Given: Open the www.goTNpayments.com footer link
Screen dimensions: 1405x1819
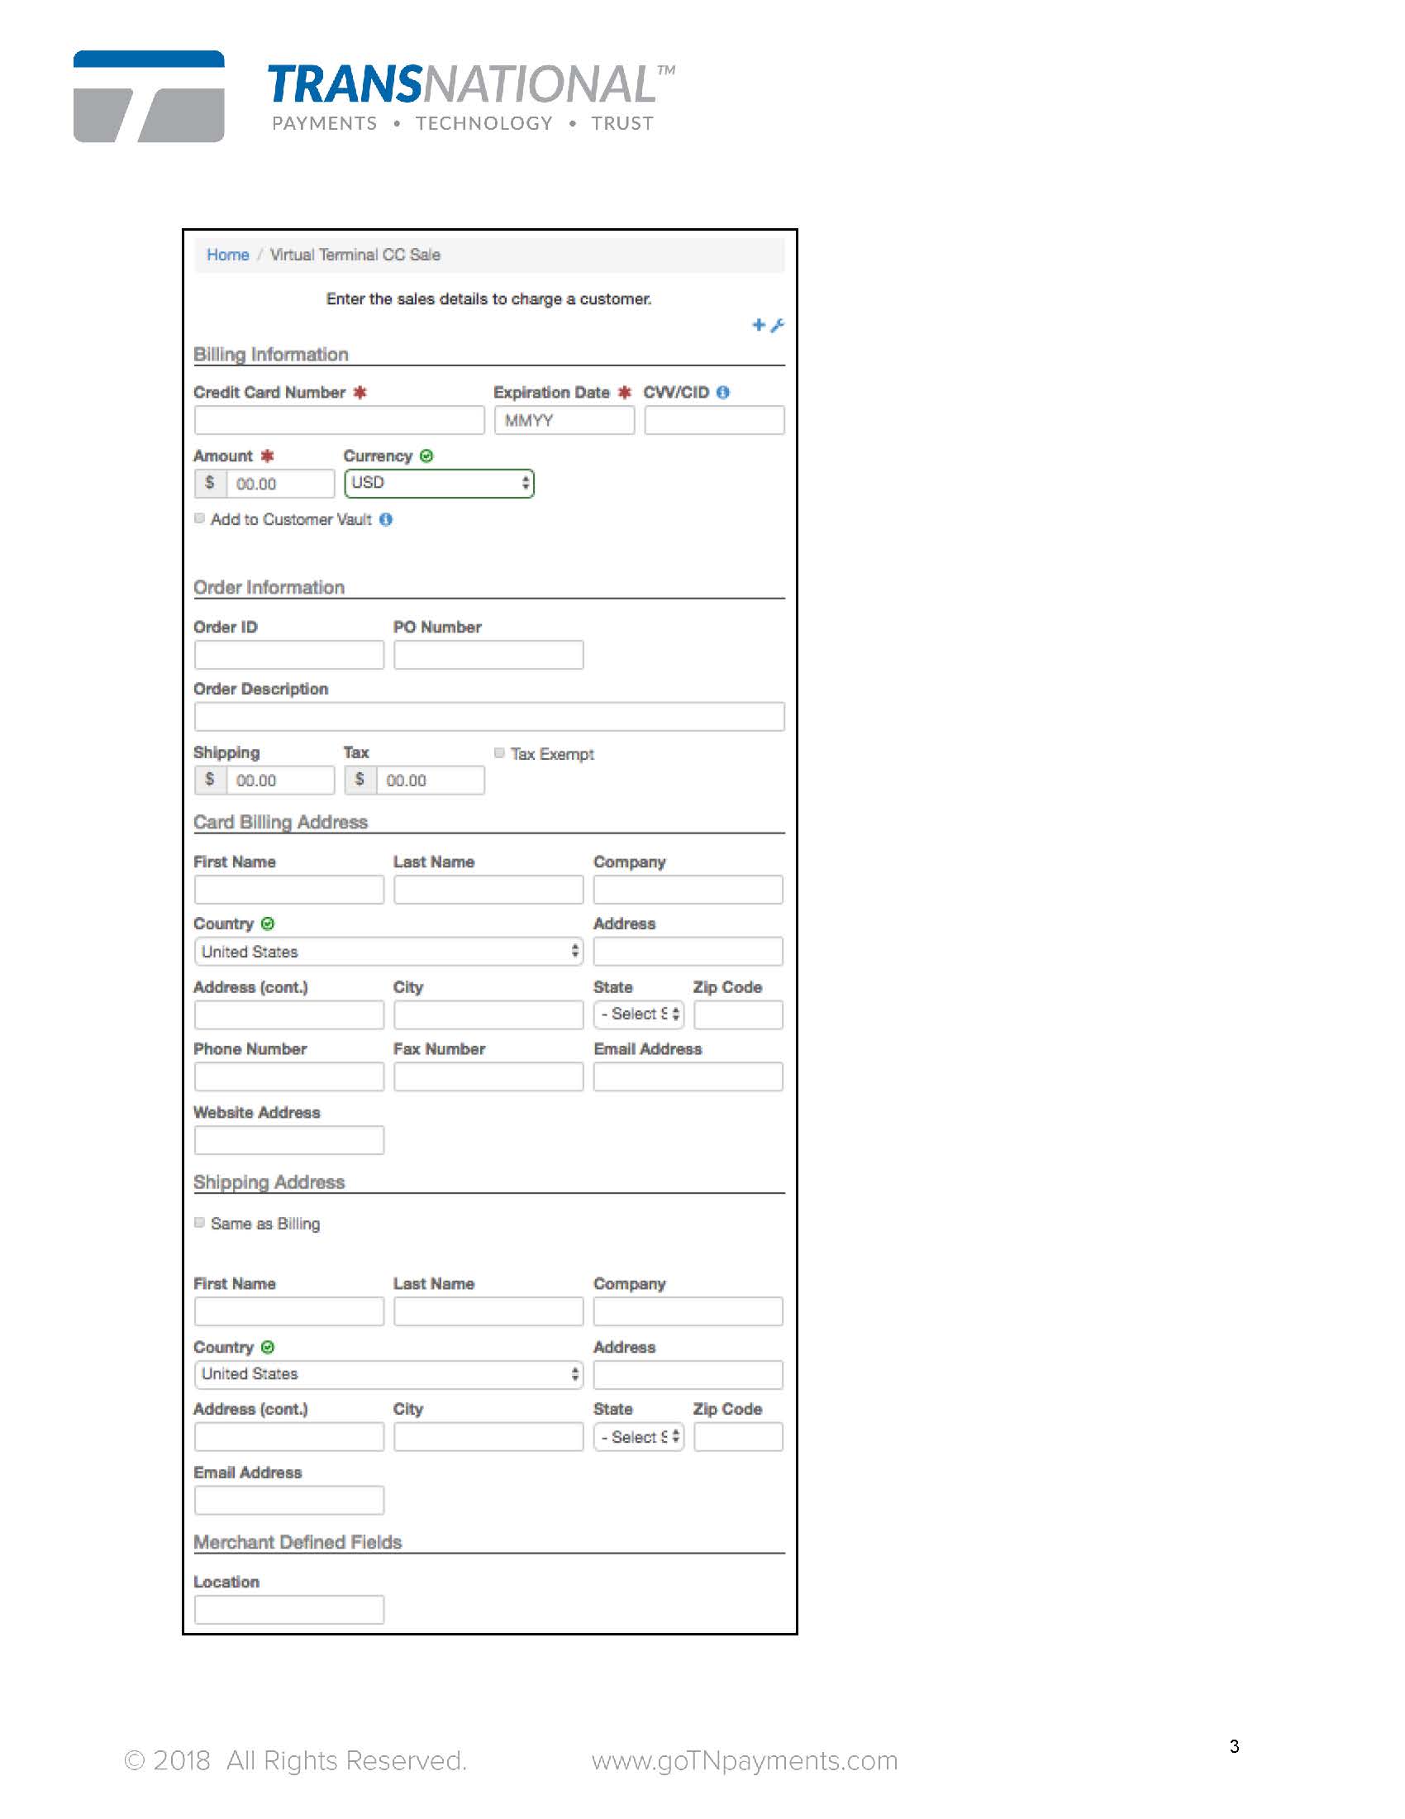Looking at the screenshot, I should pyautogui.click(x=744, y=1759).
